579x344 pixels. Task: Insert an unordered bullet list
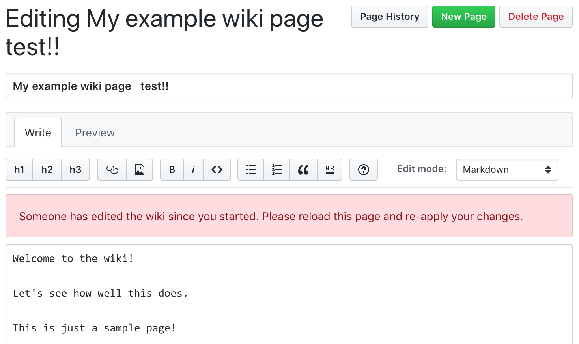(251, 170)
